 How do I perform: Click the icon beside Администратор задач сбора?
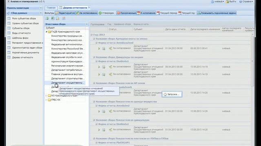(9, 48)
